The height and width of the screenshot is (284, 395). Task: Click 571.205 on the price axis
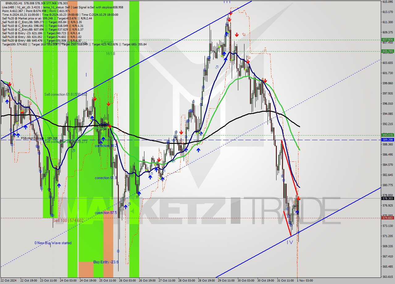coord(388,236)
